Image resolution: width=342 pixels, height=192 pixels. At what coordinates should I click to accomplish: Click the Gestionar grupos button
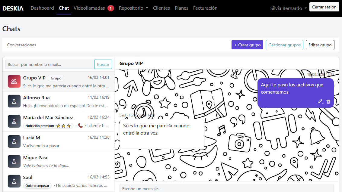coord(284,45)
